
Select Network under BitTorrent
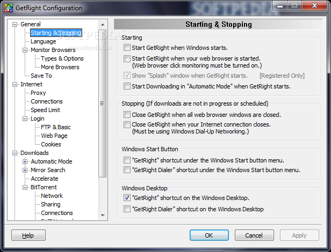(52, 196)
